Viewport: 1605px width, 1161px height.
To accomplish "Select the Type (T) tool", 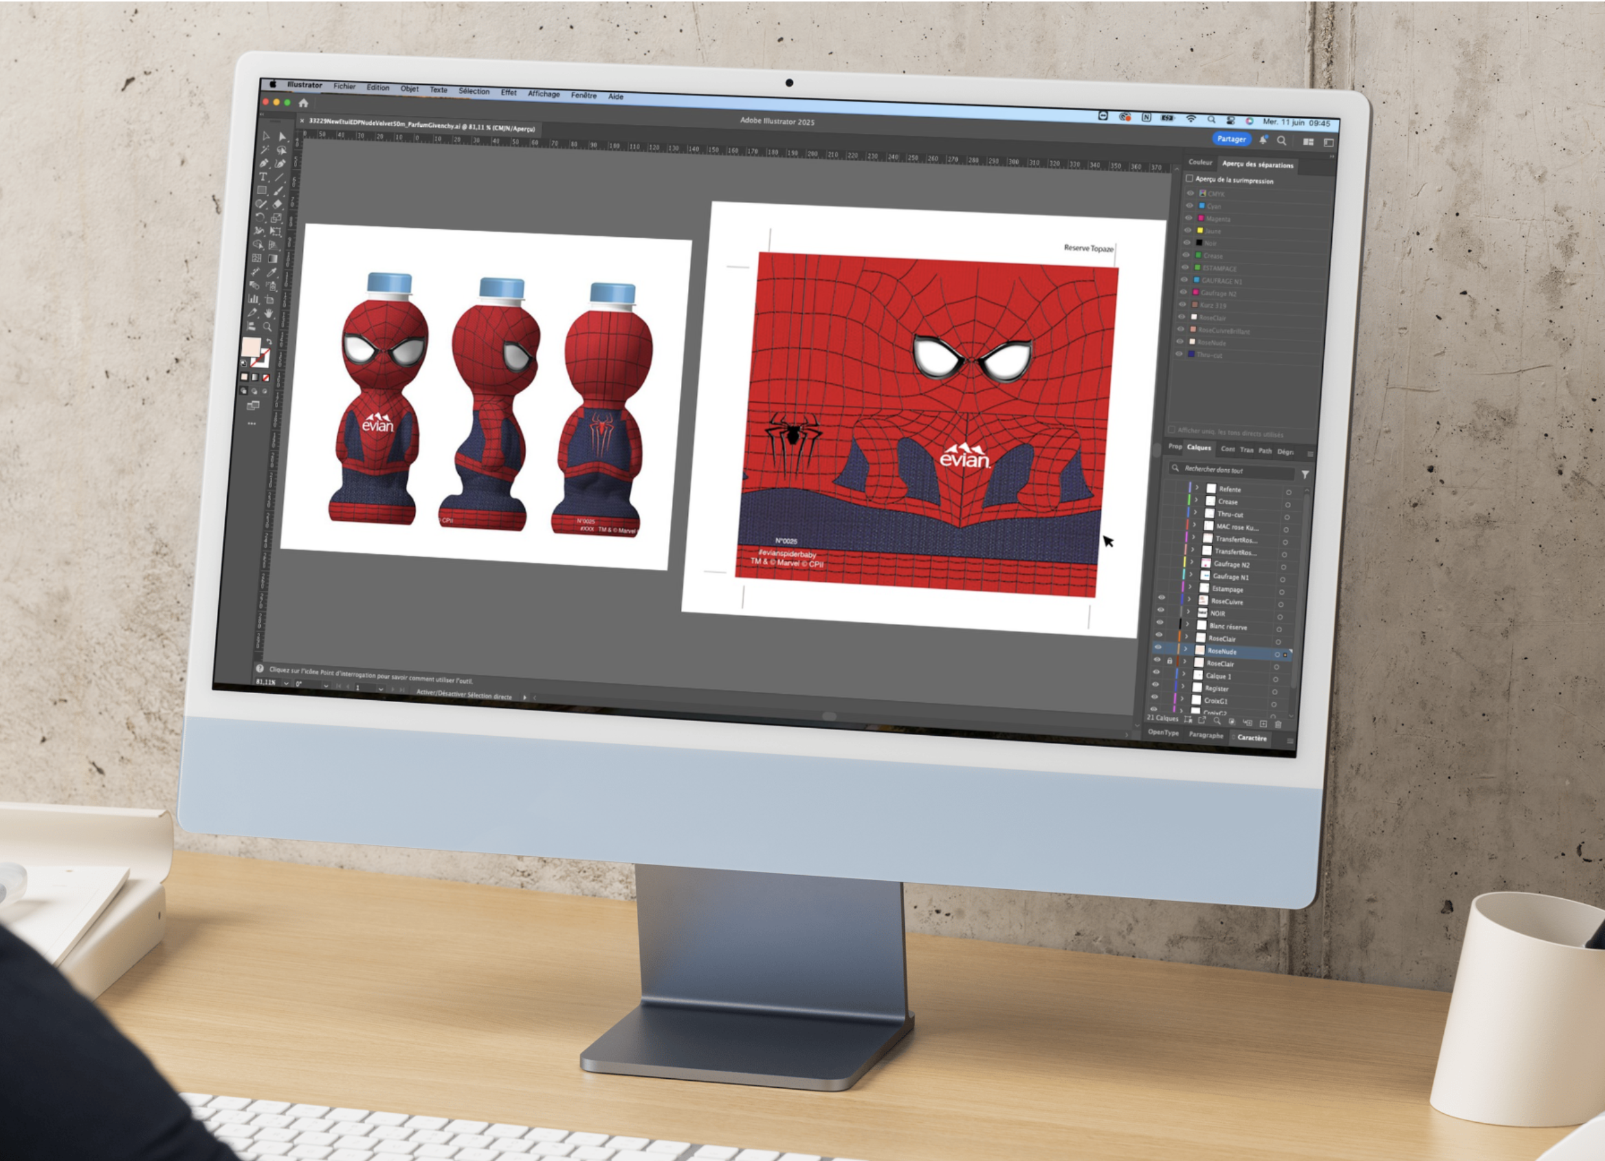I will pos(263,177).
